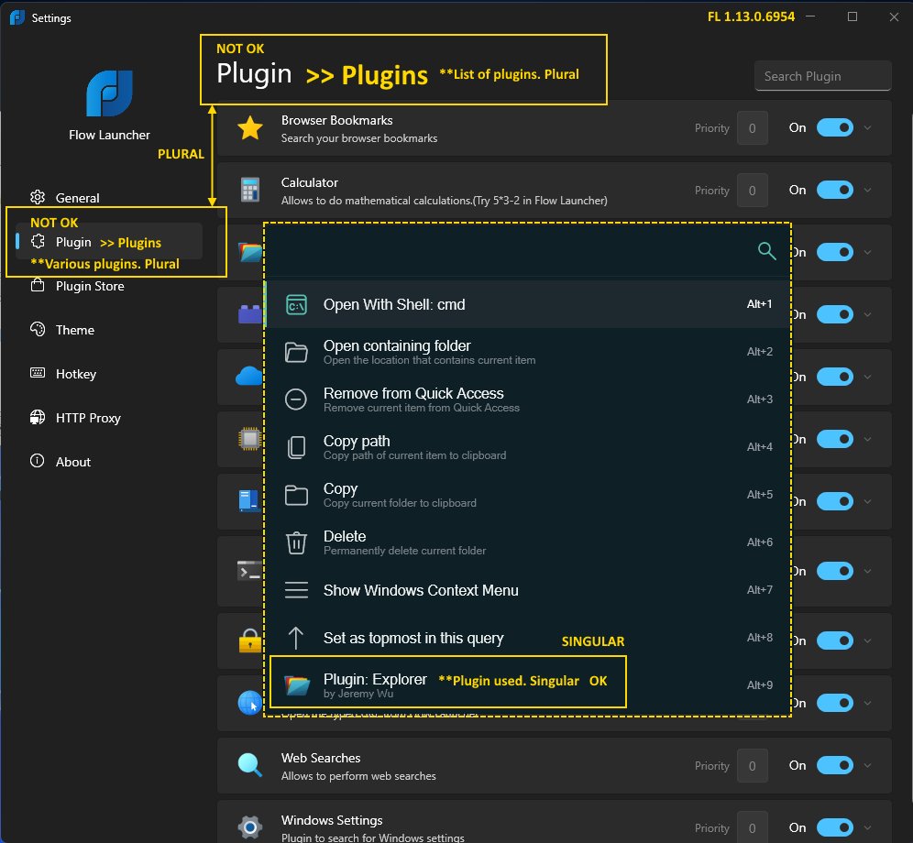The width and height of the screenshot is (913, 843).
Task: Choose Open containing folder
Action: (527, 352)
